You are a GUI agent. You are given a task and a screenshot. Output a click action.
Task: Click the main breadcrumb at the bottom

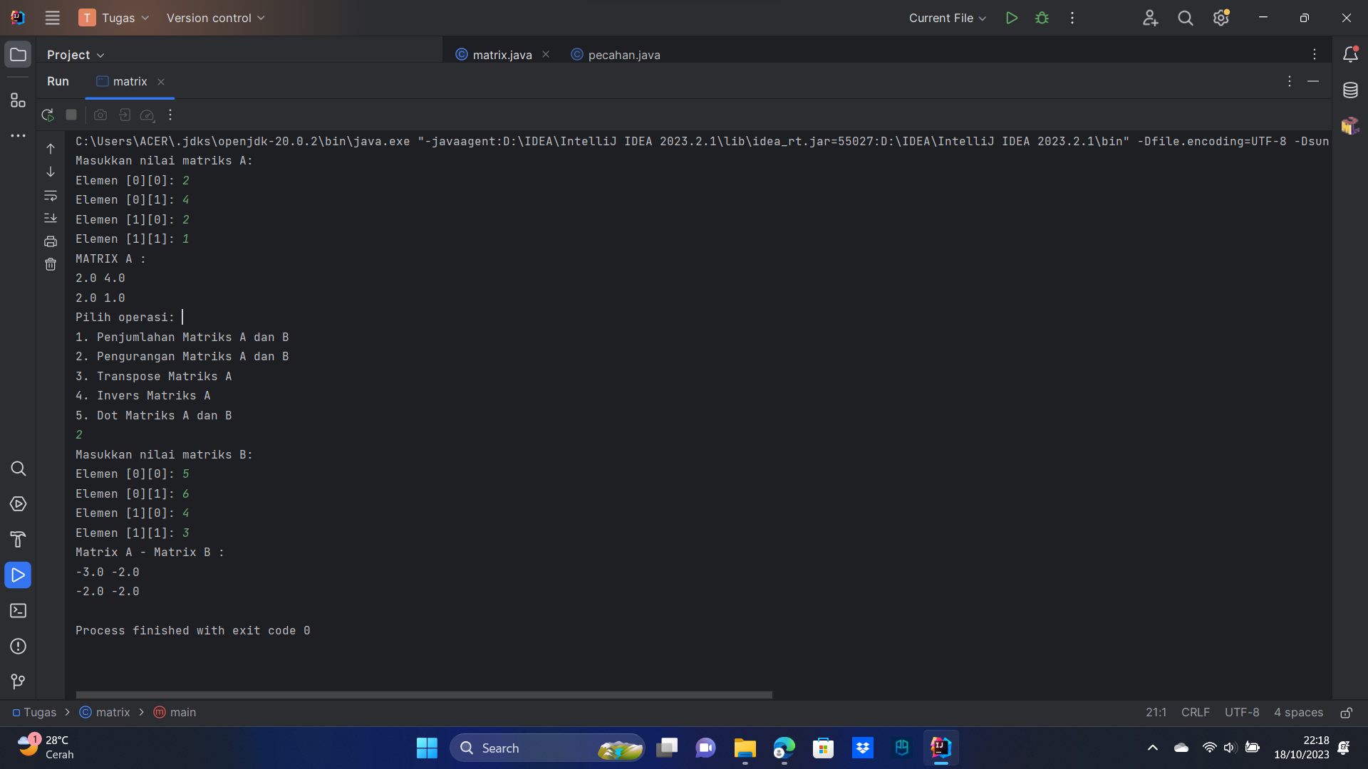[182, 712]
